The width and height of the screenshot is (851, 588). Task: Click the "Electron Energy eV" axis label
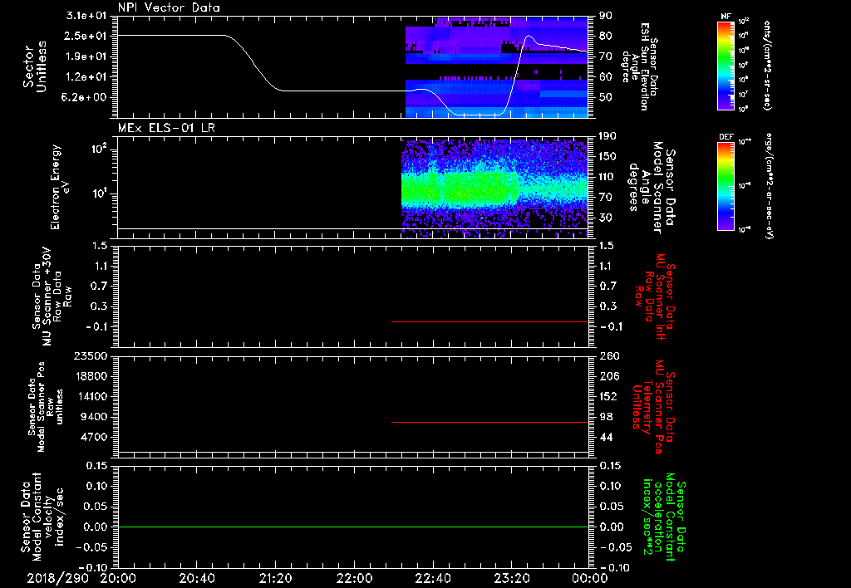[x=61, y=187]
